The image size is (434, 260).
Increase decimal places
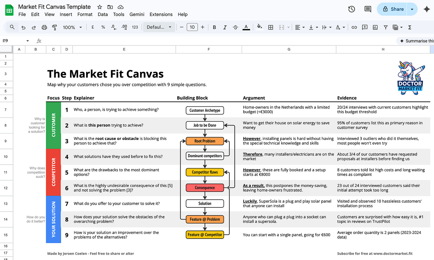point(124,27)
